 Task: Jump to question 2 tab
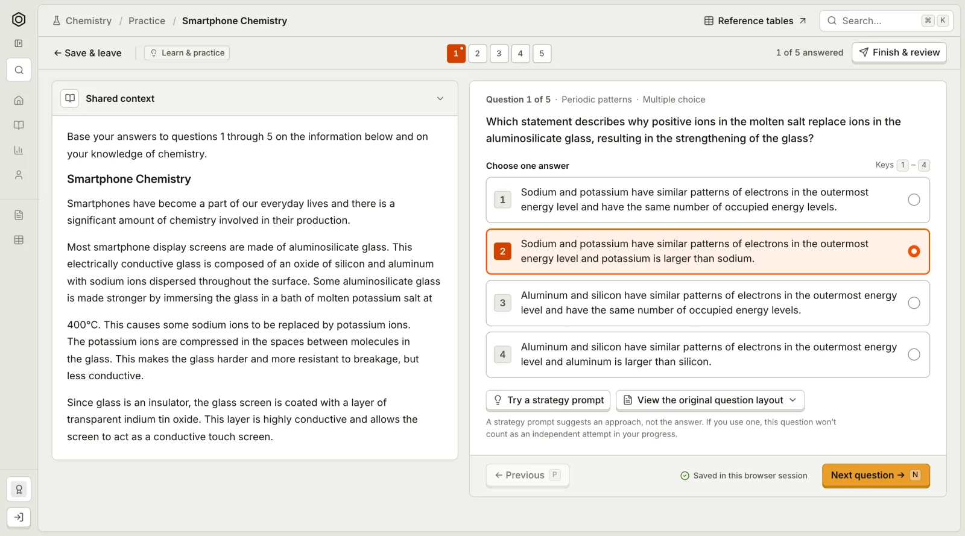pyautogui.click(x=478, y=54)
